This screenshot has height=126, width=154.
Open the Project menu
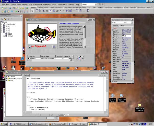pos(25,5)
